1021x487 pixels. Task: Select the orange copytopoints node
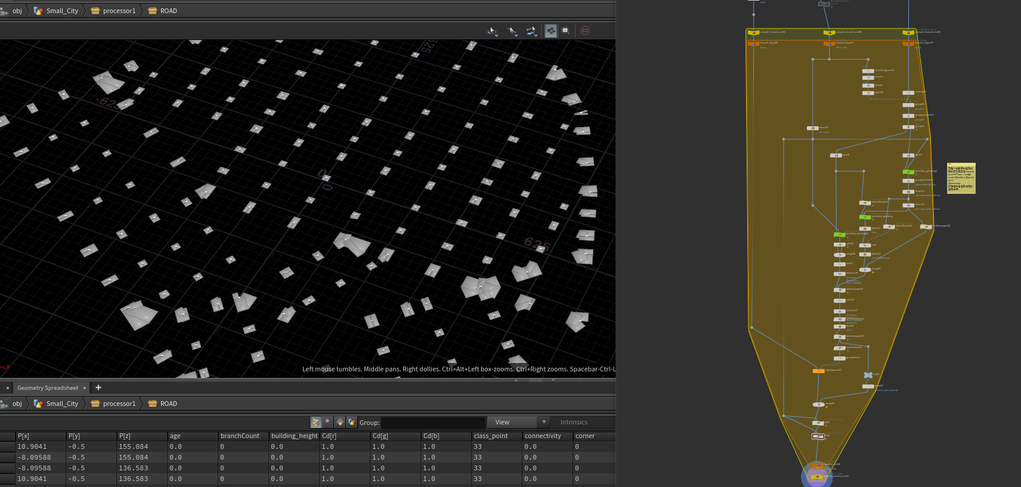818,371
